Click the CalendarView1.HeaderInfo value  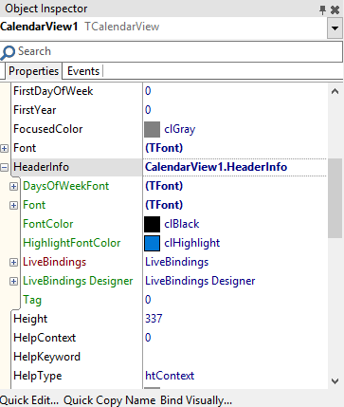216,167
